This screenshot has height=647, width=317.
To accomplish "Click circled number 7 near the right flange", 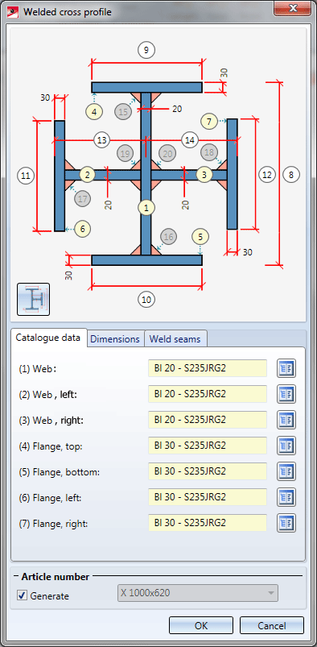I will [x=209, y=122].
